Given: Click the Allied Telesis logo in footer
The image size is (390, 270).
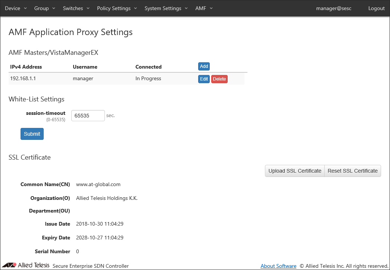Looking at the screenshot, I should coord(28,266).
